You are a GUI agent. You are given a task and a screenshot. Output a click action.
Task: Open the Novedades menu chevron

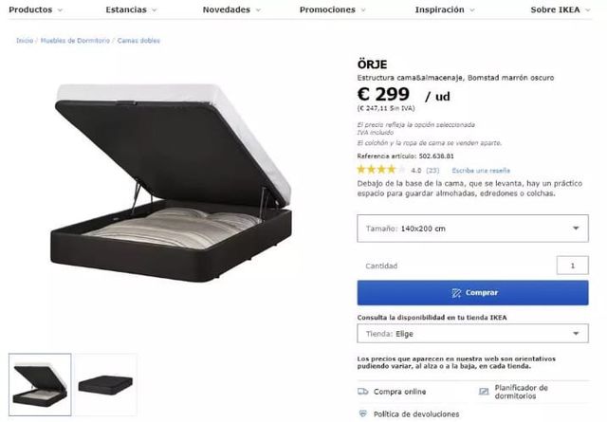coord(258,10)
